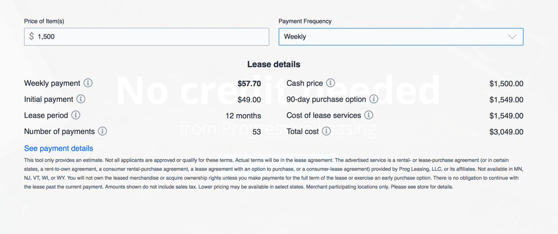Click the Total cost info icon
Screen dimensions: 558x234
[x=326, y=131]
